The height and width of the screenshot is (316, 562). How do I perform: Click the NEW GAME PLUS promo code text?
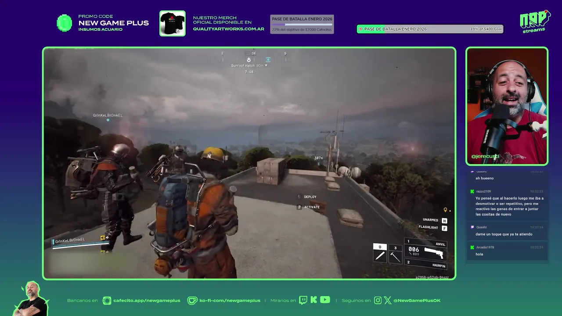(113, 23)
